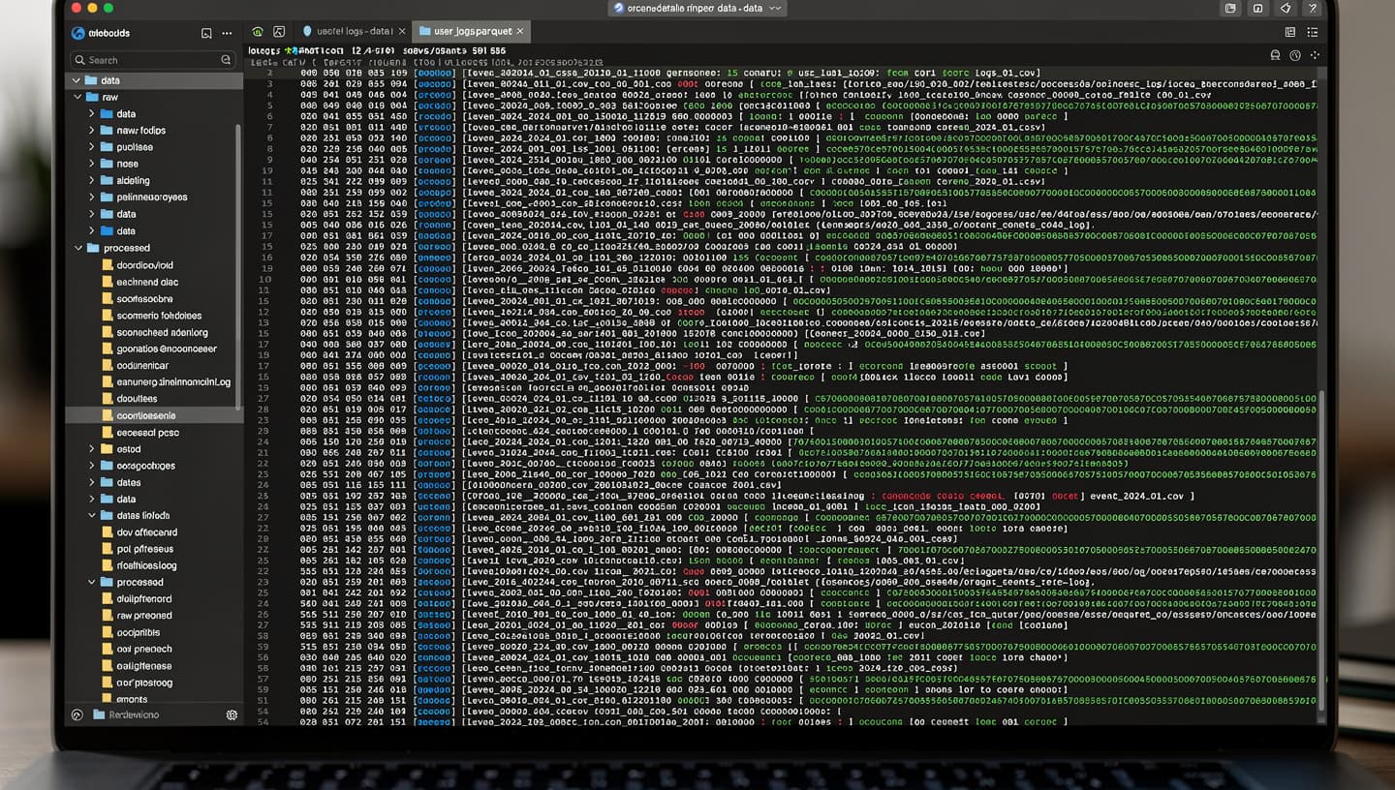This screenshot has width=1395, height=790.
Task: Collapse the raw folder chevron
Action: (77, 97)
